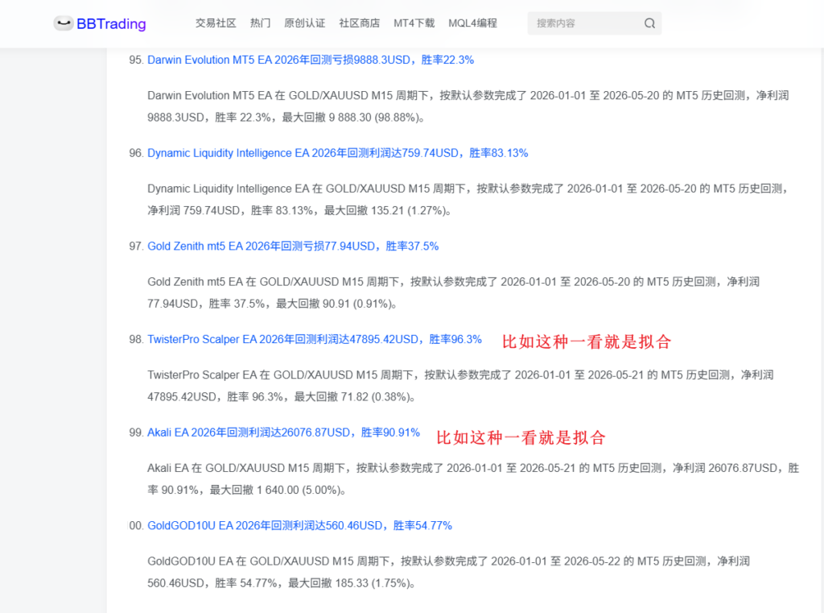824x613 pixels.
Task: Click list number 98.
Action: tap(136, 339)
